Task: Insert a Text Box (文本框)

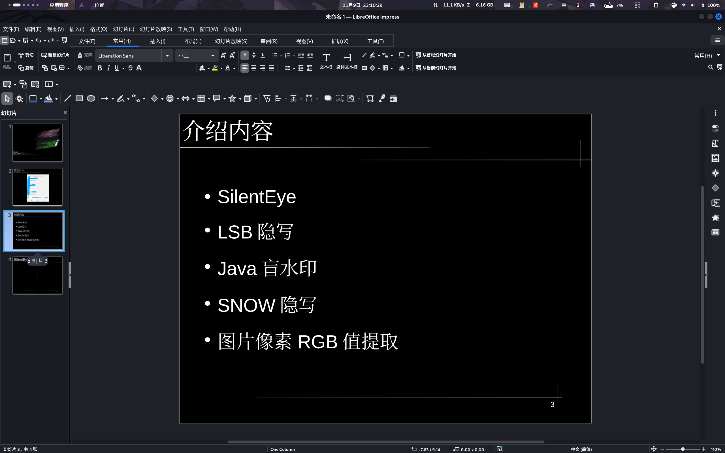Action: click(326, 61)
